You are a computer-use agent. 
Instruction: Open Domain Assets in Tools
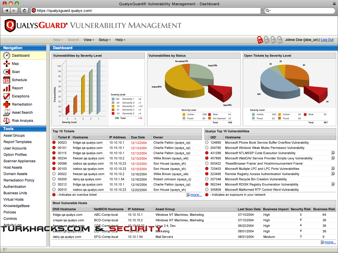(x=15, y=174)
